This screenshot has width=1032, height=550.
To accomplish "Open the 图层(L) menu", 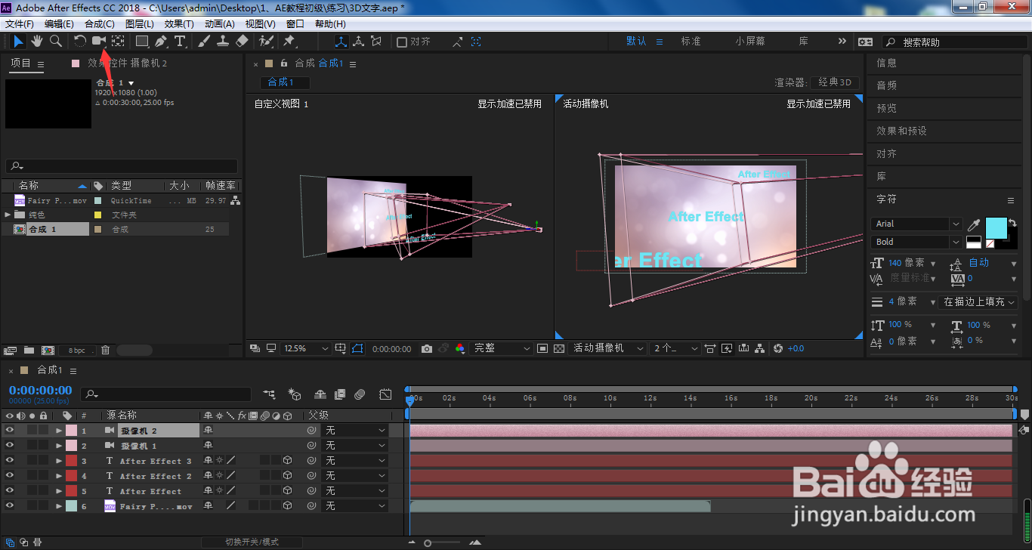I will (140, 23).
